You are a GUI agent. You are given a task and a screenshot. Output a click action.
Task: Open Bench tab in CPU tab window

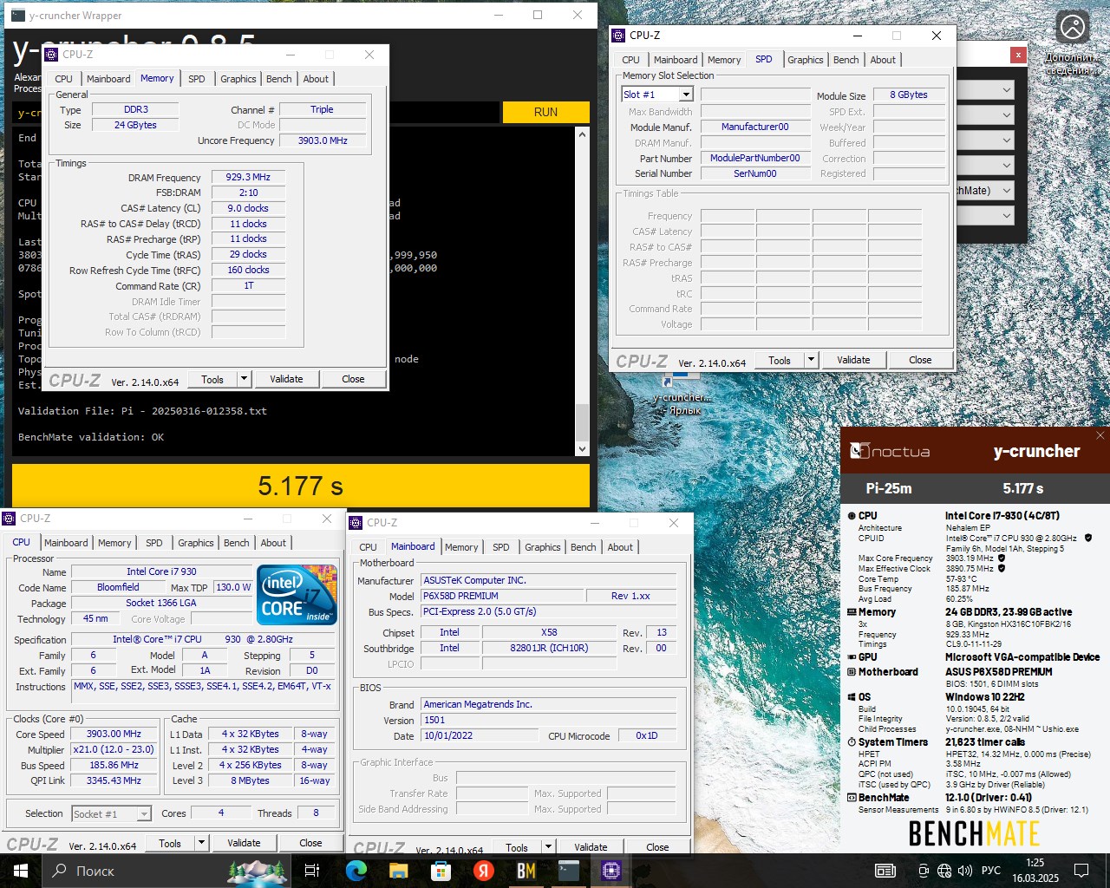point(237,543)
